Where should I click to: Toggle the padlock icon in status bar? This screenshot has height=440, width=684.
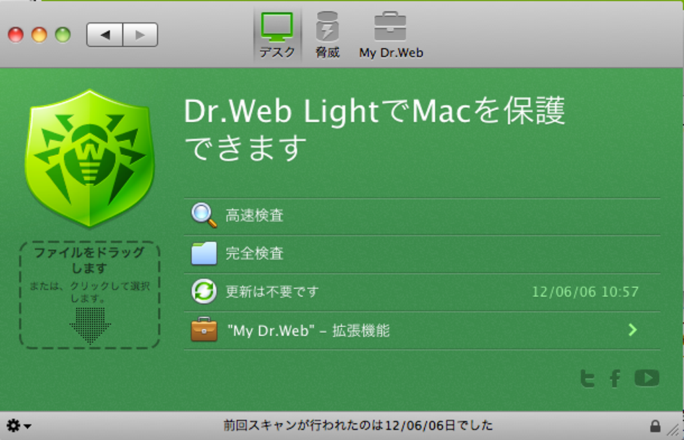coord(654,426)
